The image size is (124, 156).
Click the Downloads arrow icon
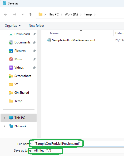tap(11, 34)
